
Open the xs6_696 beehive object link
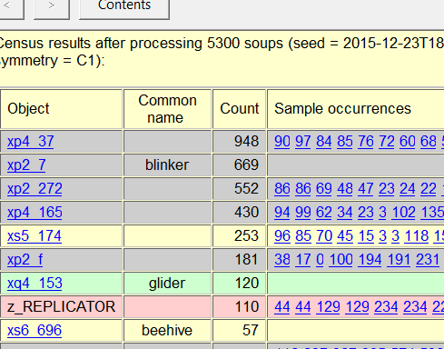point(35,331)
